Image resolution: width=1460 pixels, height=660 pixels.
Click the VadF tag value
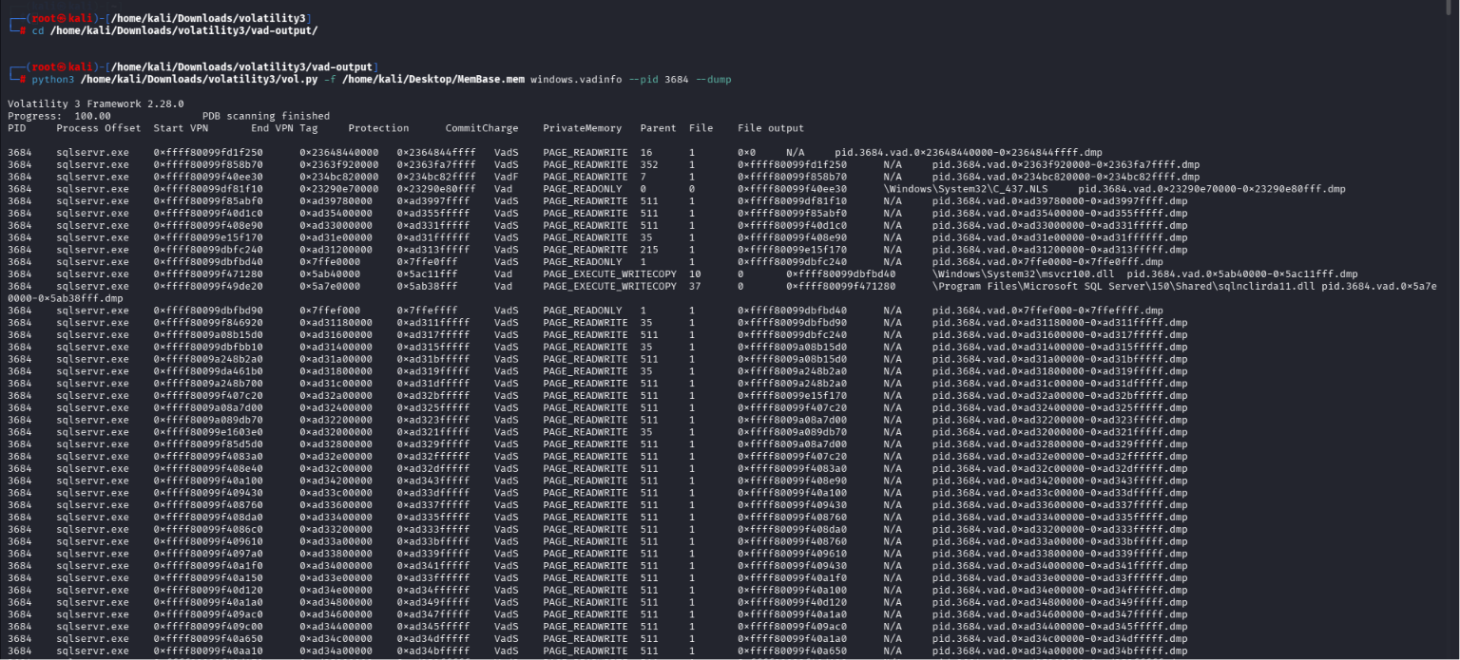[506, 177]
